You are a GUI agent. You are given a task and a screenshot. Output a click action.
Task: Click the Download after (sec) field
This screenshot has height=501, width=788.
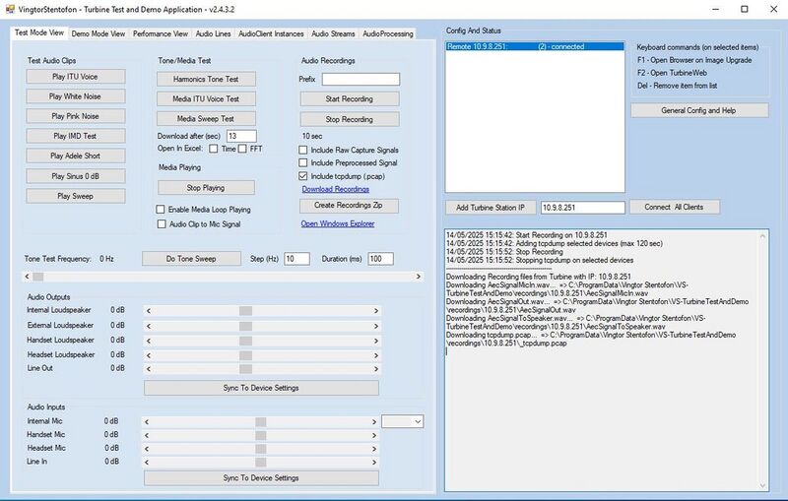click(x=241, y=136)
